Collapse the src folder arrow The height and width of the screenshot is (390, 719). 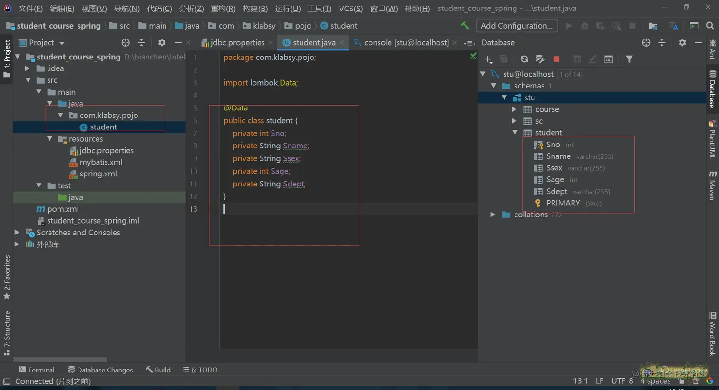click(x=28, y=80)
